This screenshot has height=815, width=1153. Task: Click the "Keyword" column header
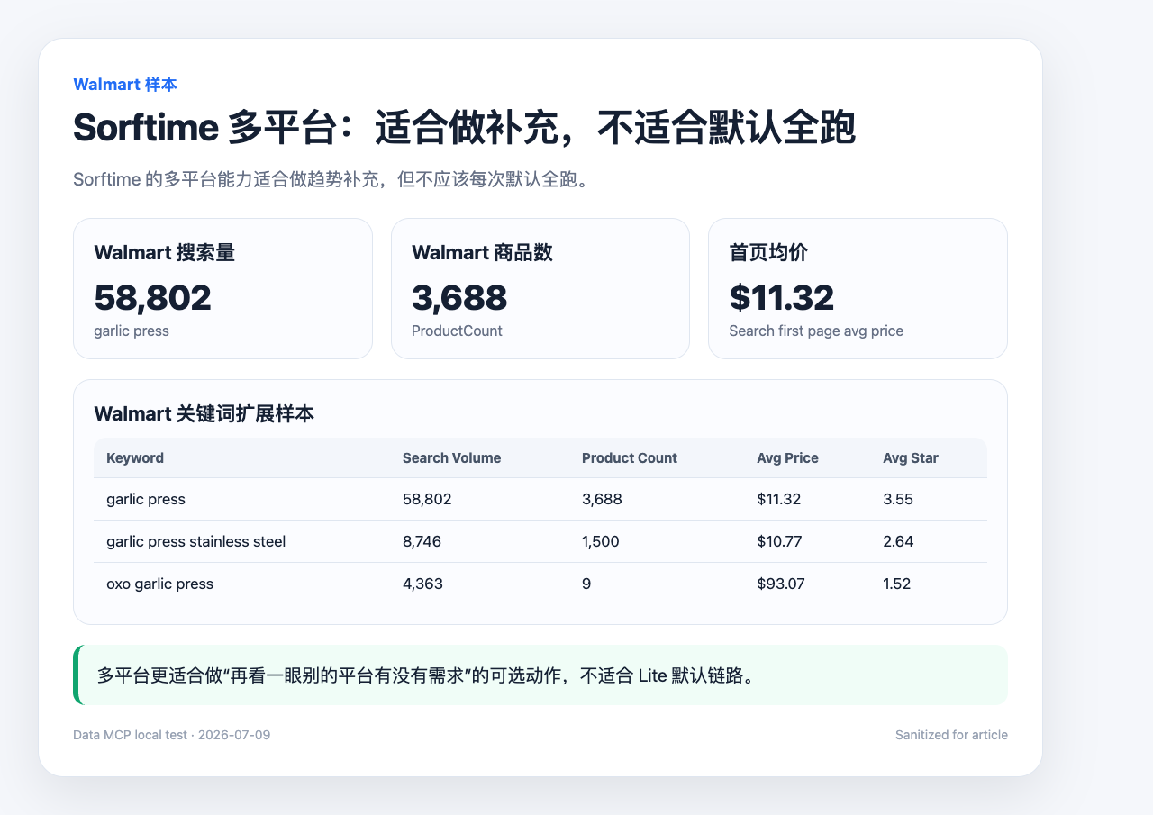(x=135, y=457)
